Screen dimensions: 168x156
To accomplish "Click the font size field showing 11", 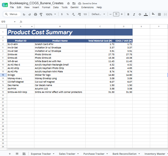I will (x=116, y=14).
